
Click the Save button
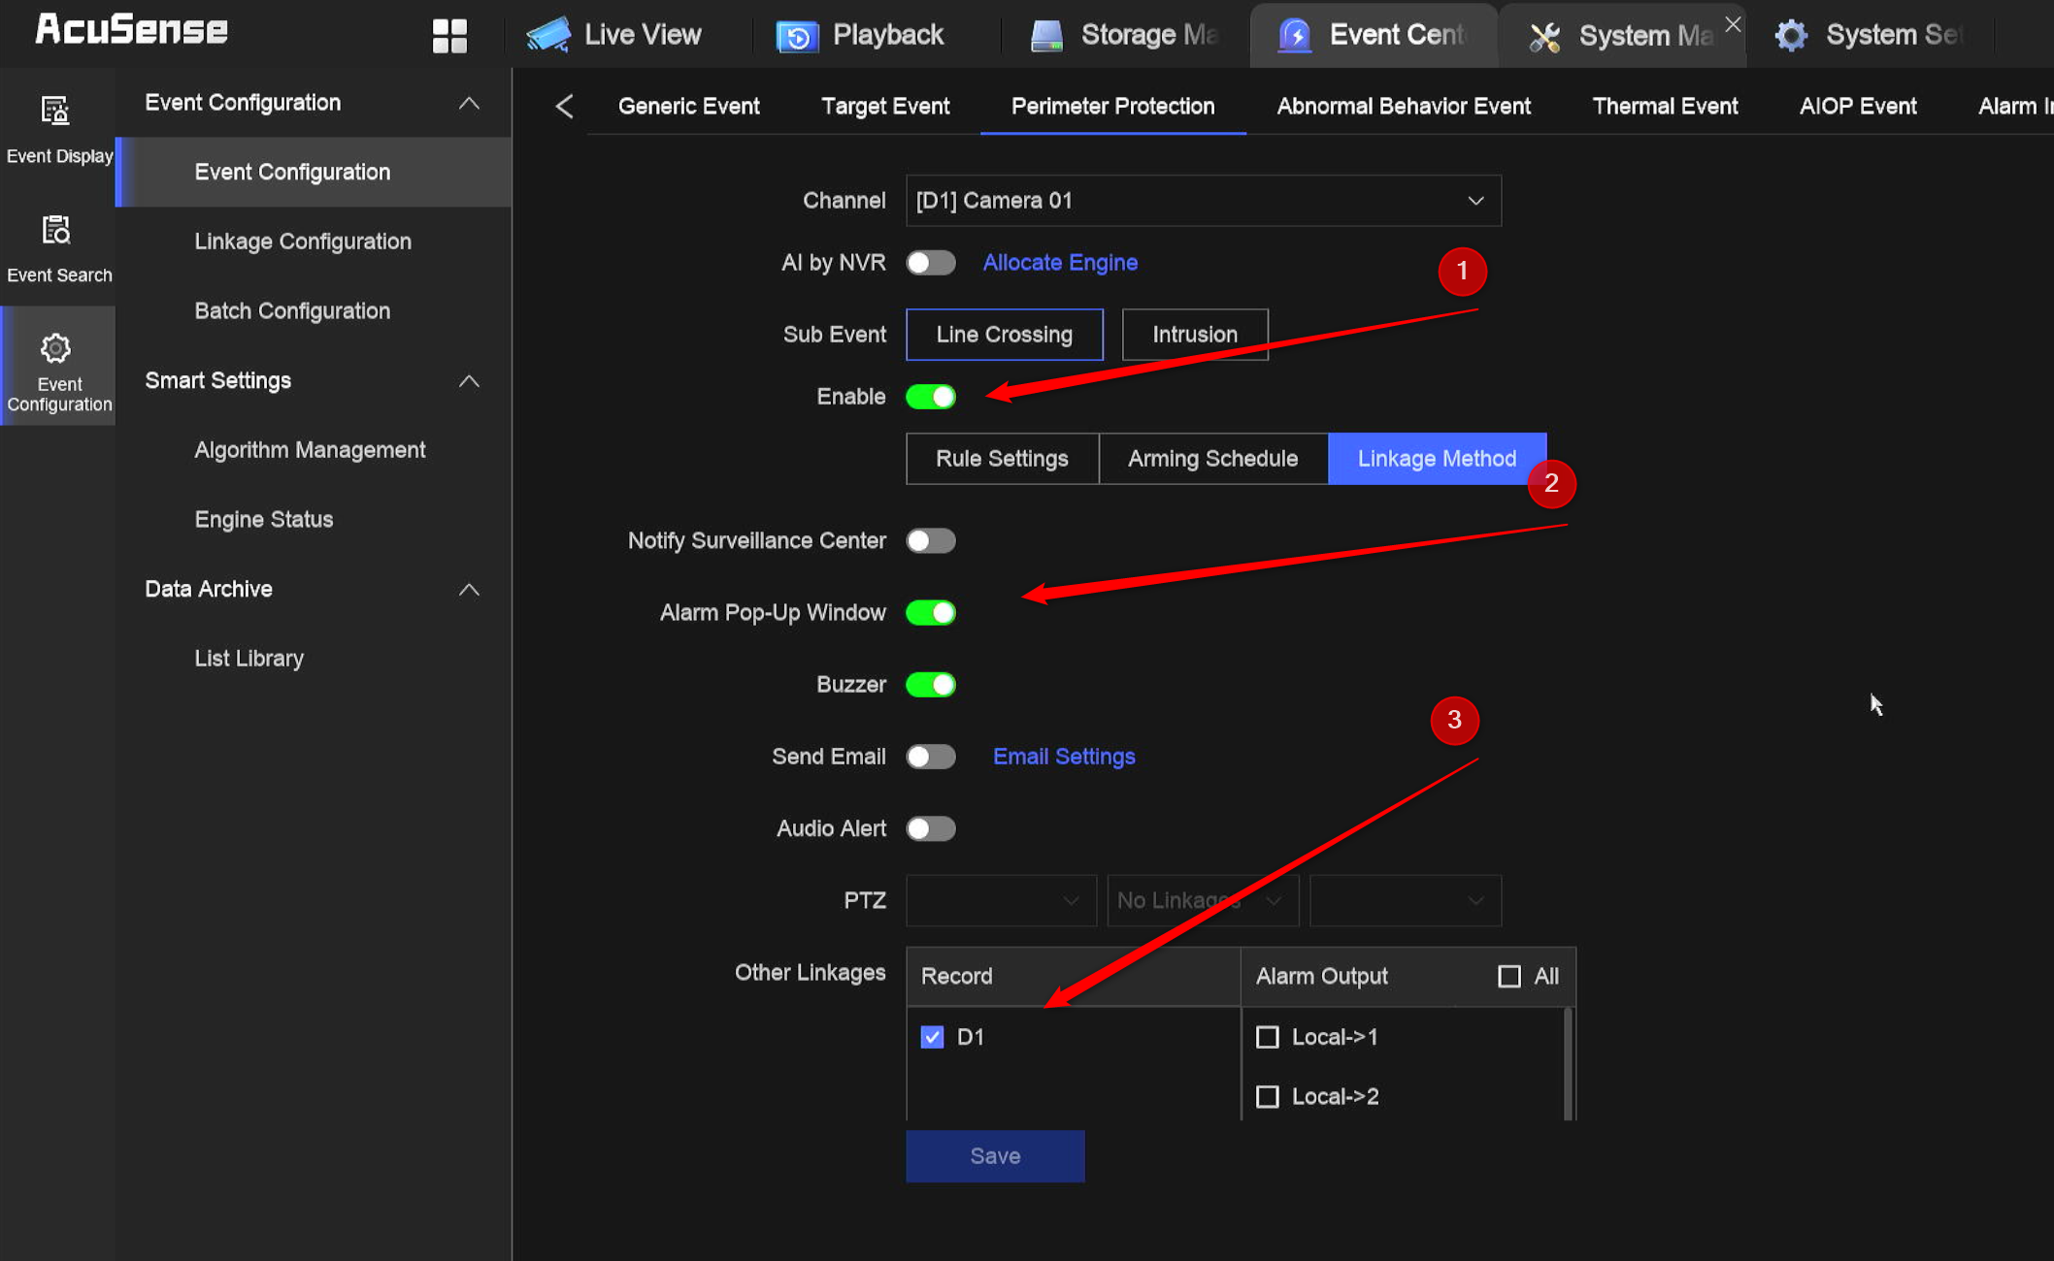coord(994,1155)
